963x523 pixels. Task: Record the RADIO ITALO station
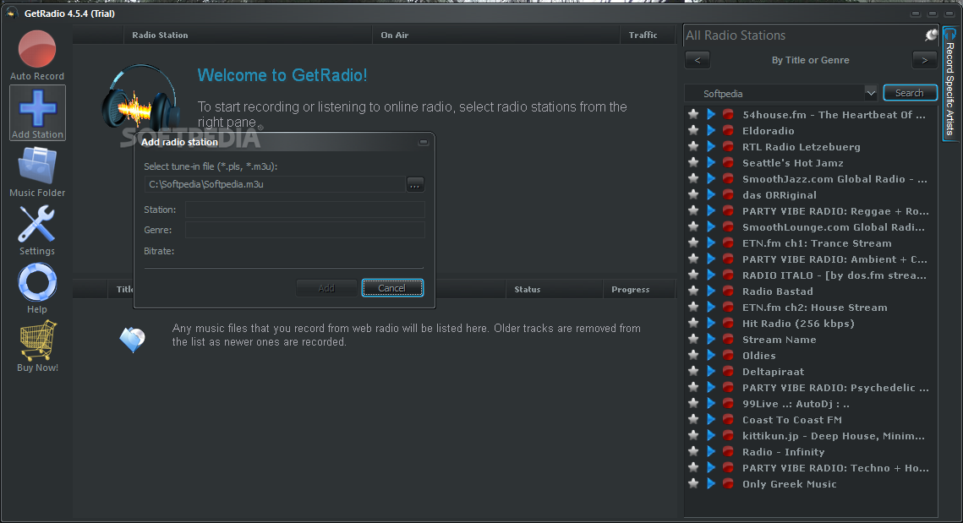(728, 275)
